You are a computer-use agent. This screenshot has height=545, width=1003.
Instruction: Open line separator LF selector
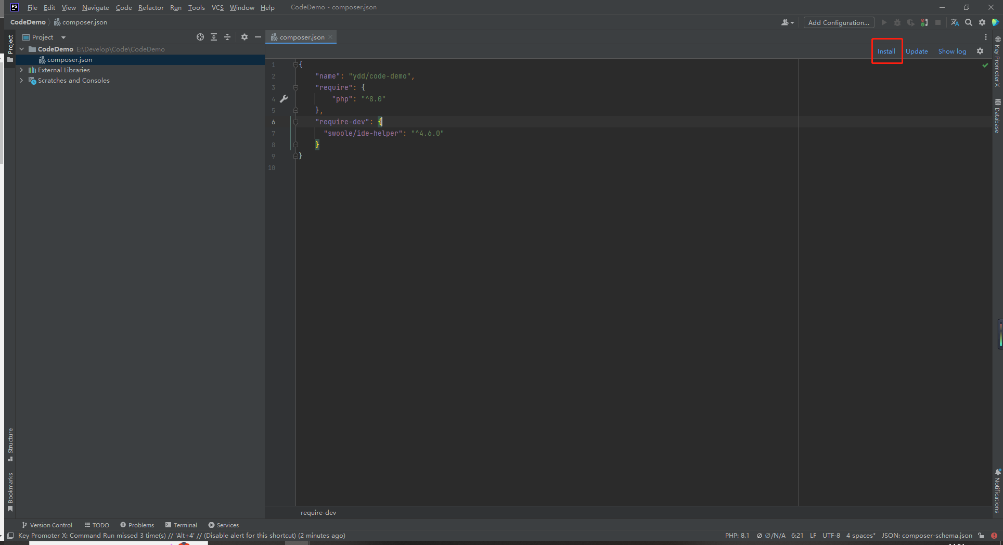[x=813, y=536]
